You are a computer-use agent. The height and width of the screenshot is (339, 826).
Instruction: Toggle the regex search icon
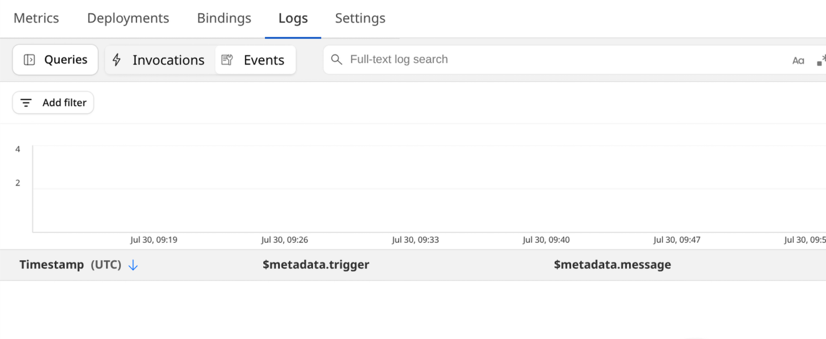[x=821, y=60]
